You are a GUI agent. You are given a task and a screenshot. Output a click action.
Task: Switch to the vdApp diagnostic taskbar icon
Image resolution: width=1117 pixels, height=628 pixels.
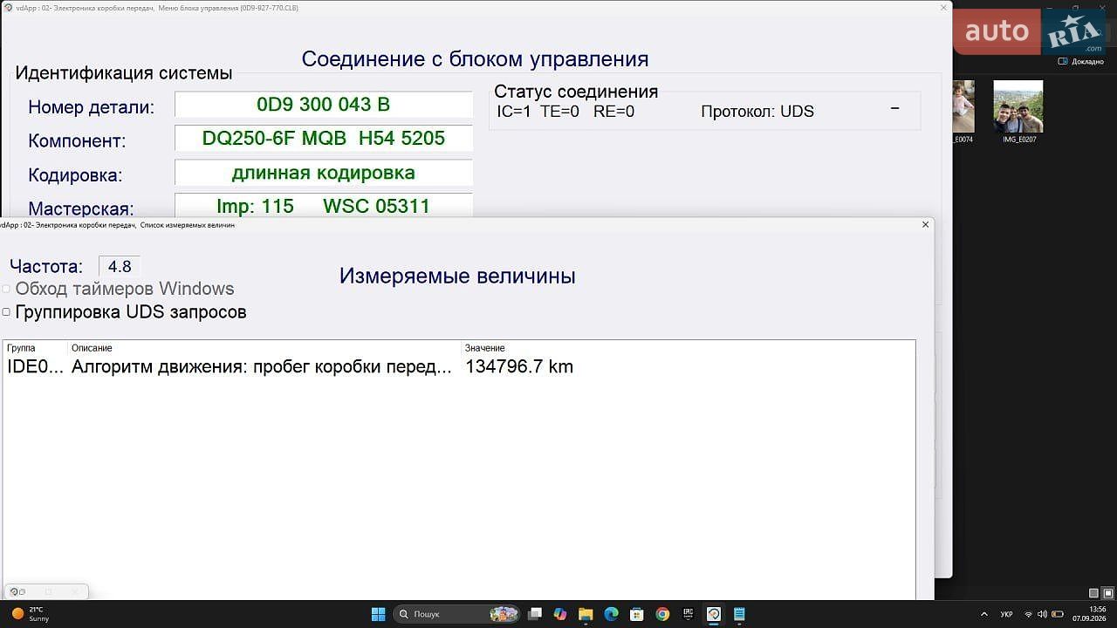click(714, 614)
